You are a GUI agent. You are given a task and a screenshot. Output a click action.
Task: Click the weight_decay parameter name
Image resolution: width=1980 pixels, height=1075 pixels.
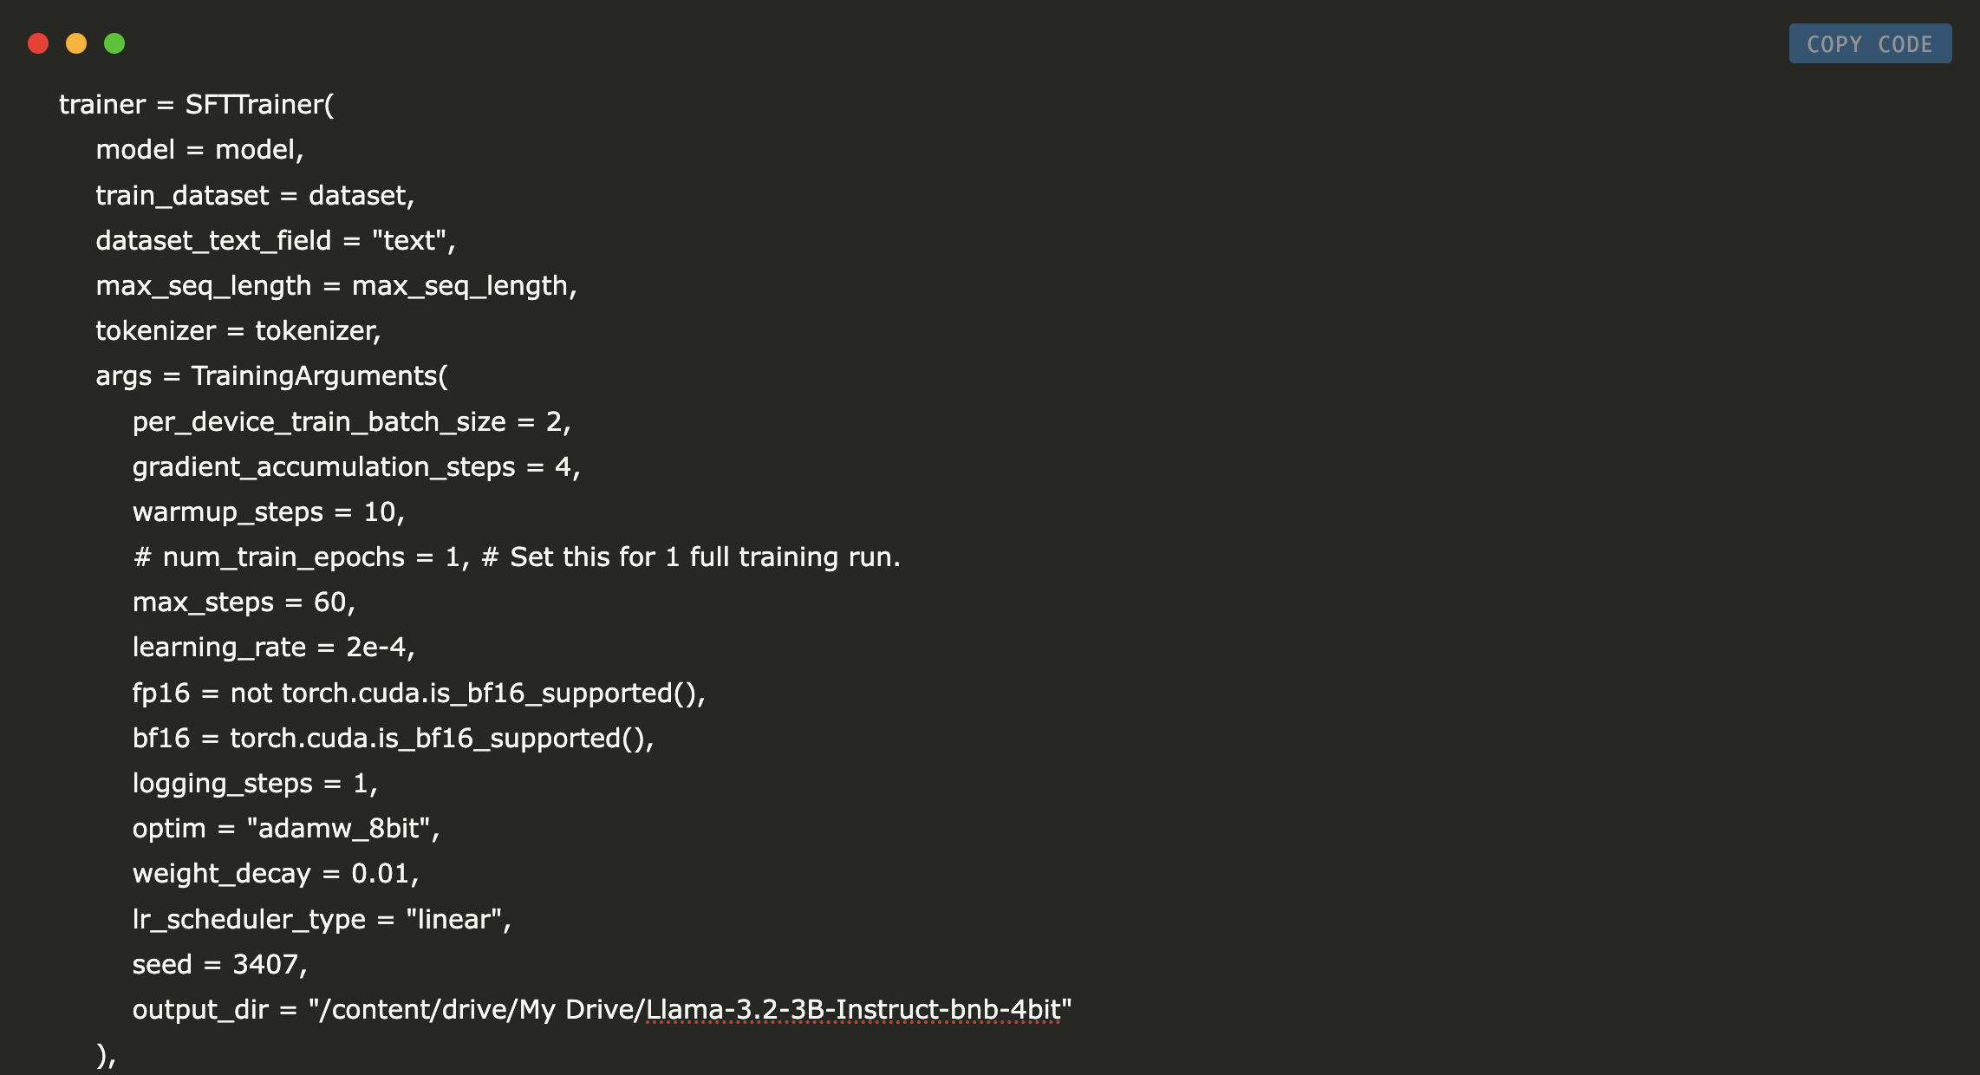(221, 874)
